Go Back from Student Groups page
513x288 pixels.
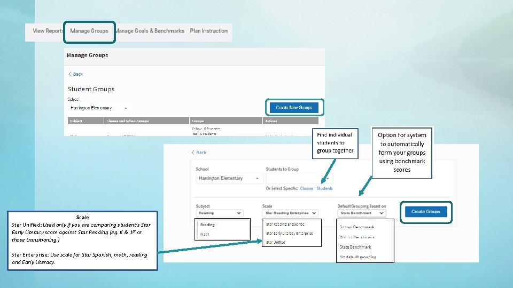click(75, 74)
